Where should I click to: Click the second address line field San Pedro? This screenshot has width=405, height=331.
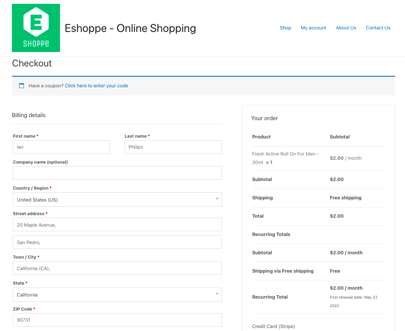(117, 242)
